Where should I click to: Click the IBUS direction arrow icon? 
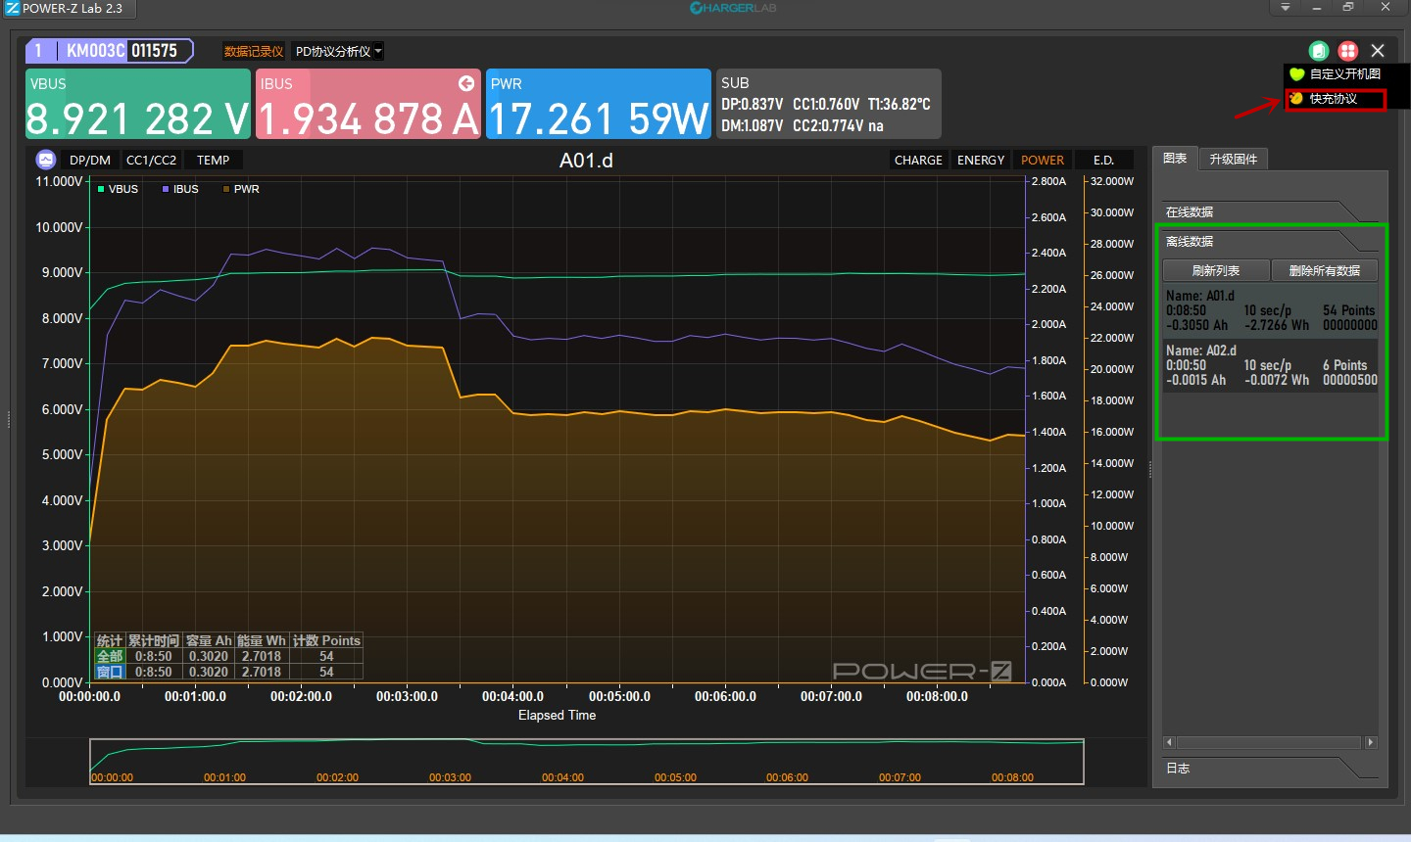coord(466,83)
